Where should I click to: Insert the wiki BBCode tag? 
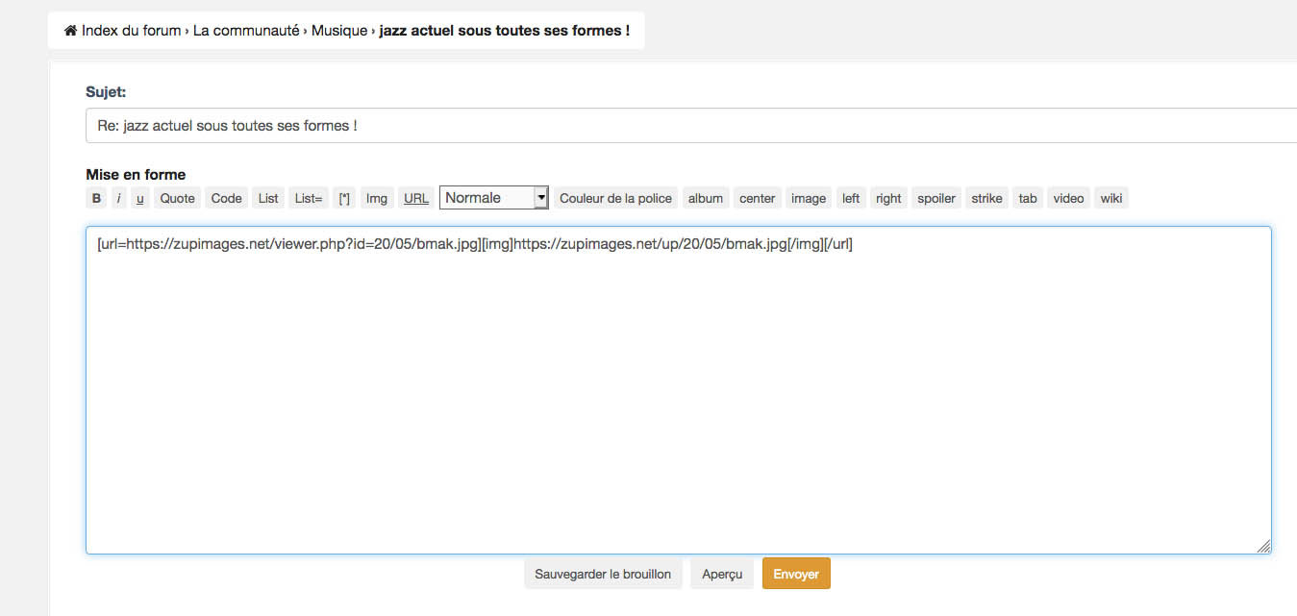1111,198
